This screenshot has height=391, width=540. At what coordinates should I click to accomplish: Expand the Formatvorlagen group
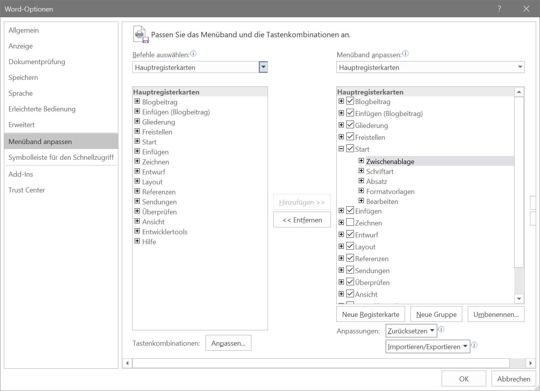coord(361,191)
